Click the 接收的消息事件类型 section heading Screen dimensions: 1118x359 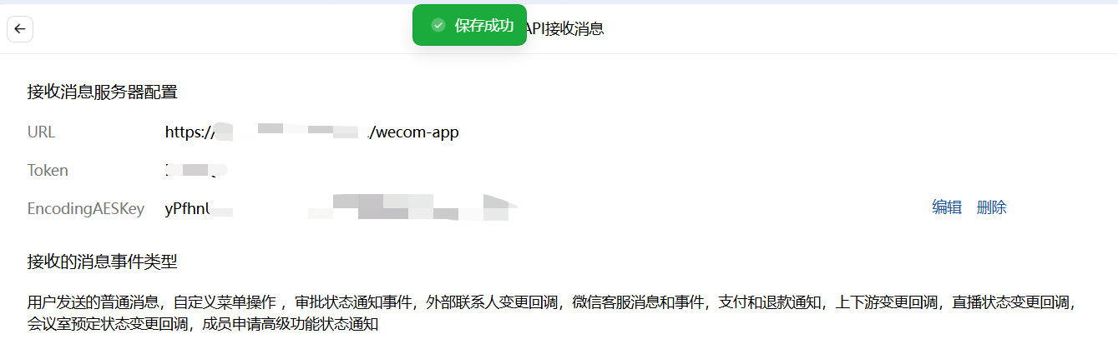(102, 262)
